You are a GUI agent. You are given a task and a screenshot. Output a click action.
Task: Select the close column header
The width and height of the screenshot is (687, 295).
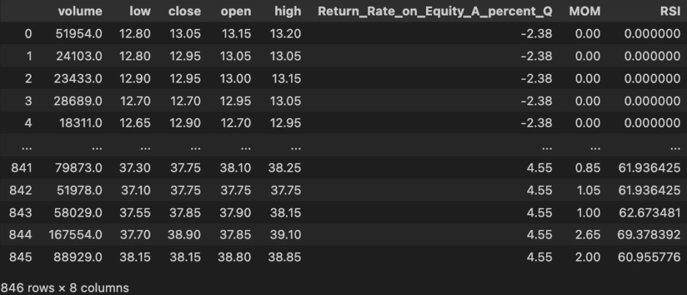click(x=185, y=11)
